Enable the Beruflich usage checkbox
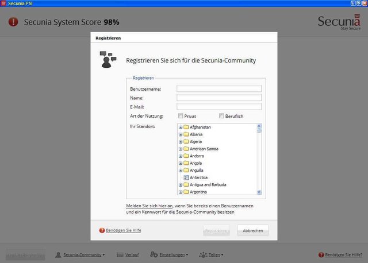This screenshot has height=263, width=368. [x=221, y=116]
